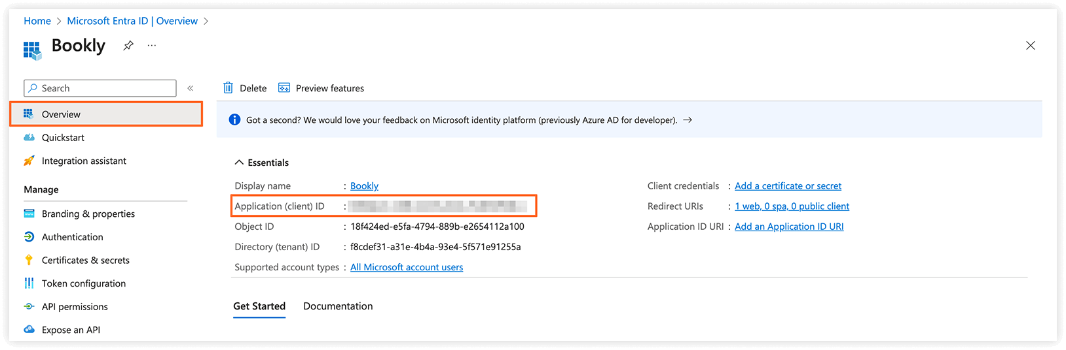This screenshot has width=1066, height=350.
Task: Open API permissions
Action: point(75,306)
